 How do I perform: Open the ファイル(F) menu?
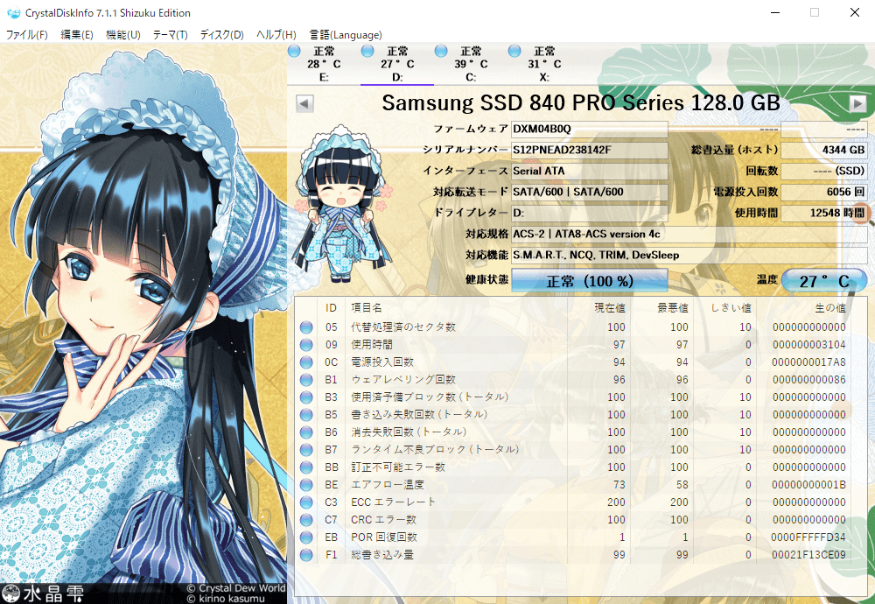click(x=26, y=35)
